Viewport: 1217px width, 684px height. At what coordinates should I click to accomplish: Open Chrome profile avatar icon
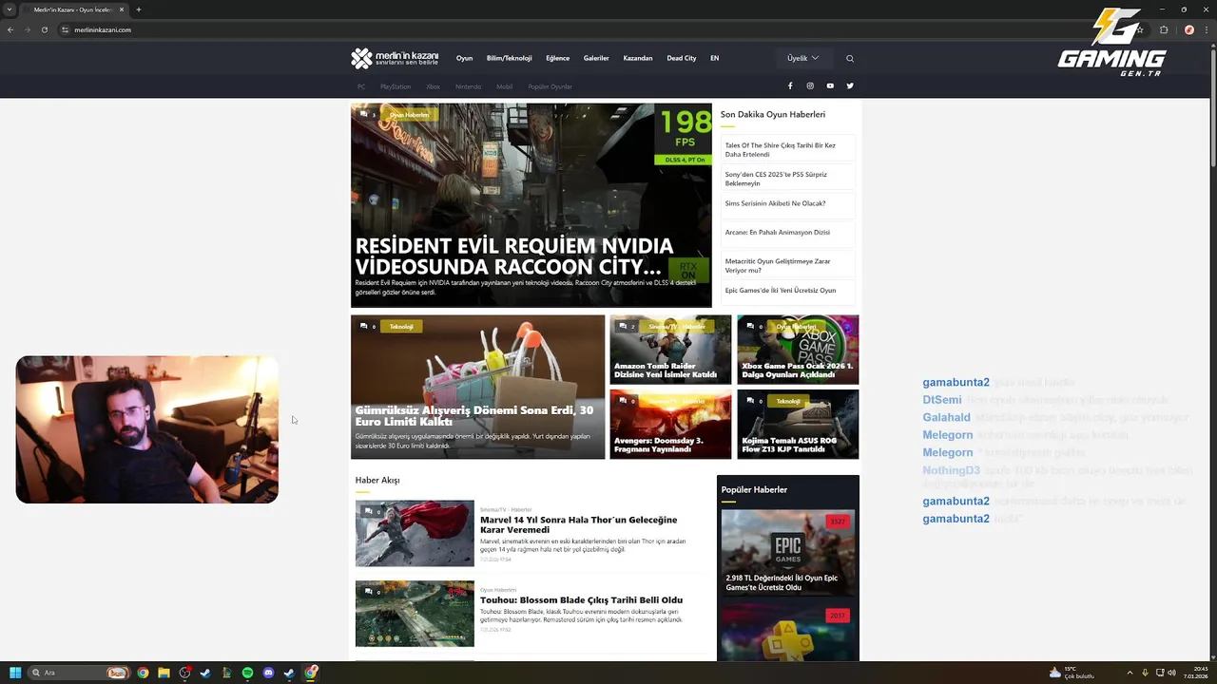pyautogui.click(x=1188, y=29)
